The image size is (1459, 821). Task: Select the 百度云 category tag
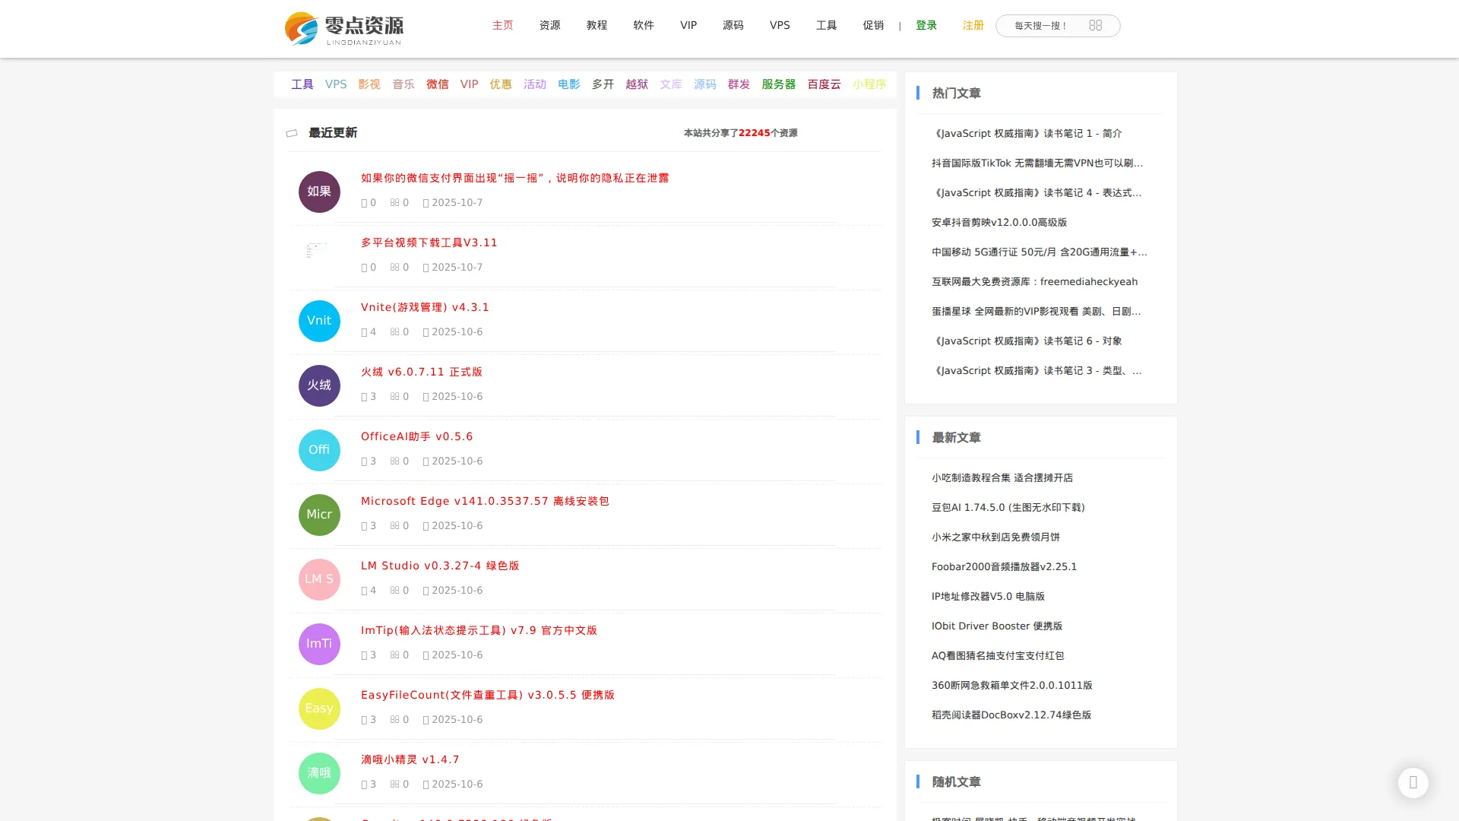pyautogui.click(x=824, y=84)
